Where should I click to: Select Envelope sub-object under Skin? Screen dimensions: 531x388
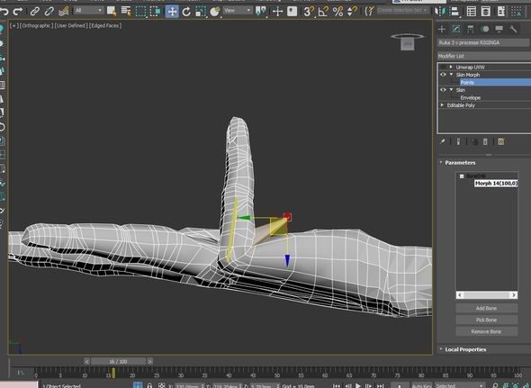coord(471,97)
